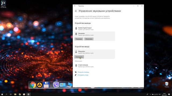Maximize the Параметры settings window
172x96 pixels.
click(x=138, y=6)
